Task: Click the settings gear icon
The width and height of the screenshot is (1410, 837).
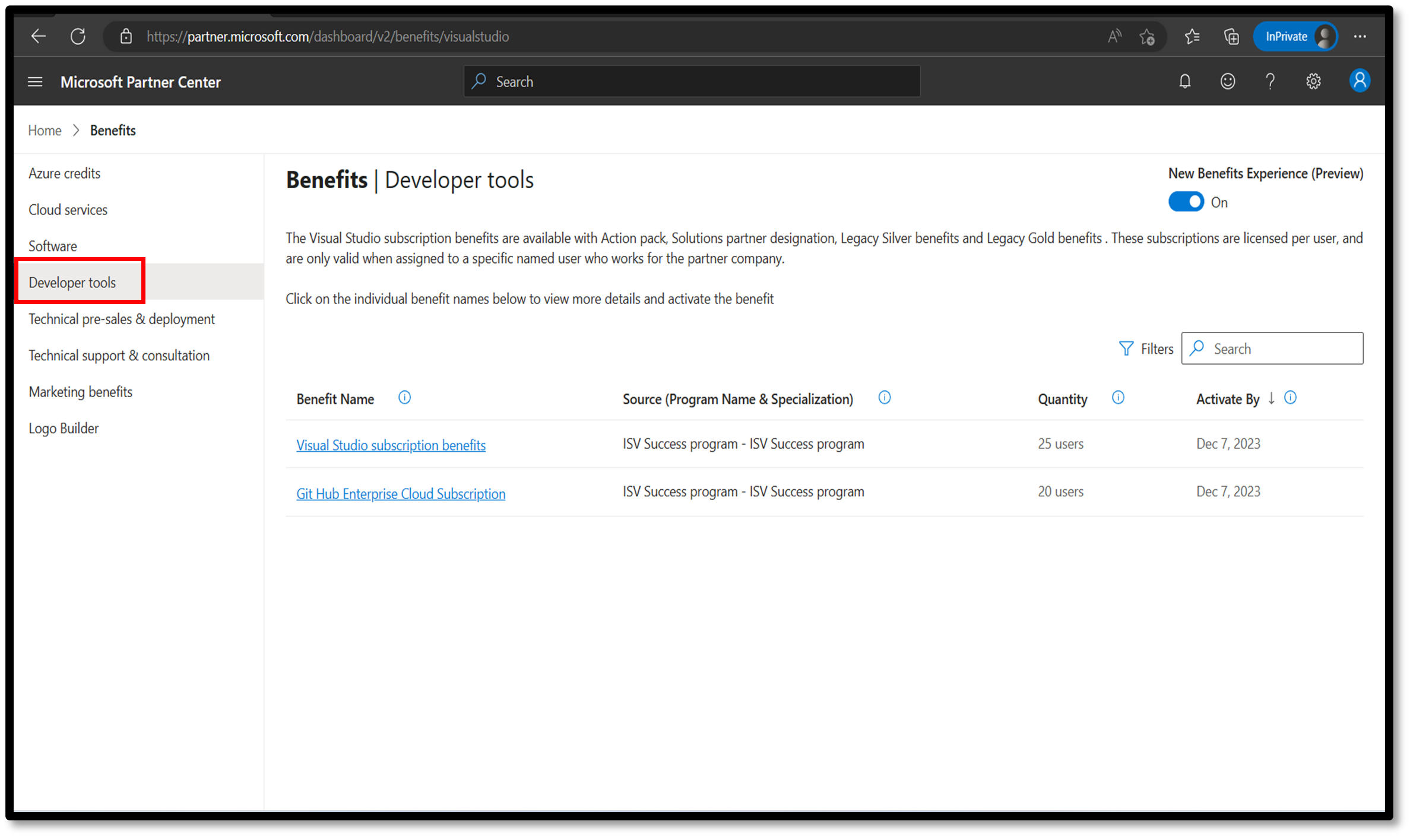Action: (x=1314, y=82)
